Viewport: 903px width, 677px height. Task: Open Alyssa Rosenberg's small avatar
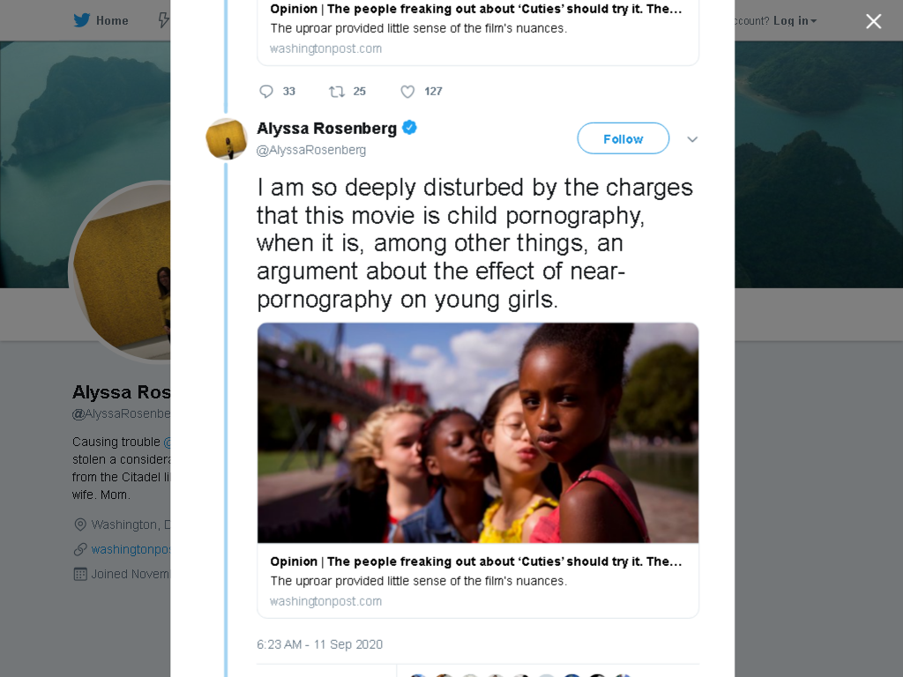227,138
